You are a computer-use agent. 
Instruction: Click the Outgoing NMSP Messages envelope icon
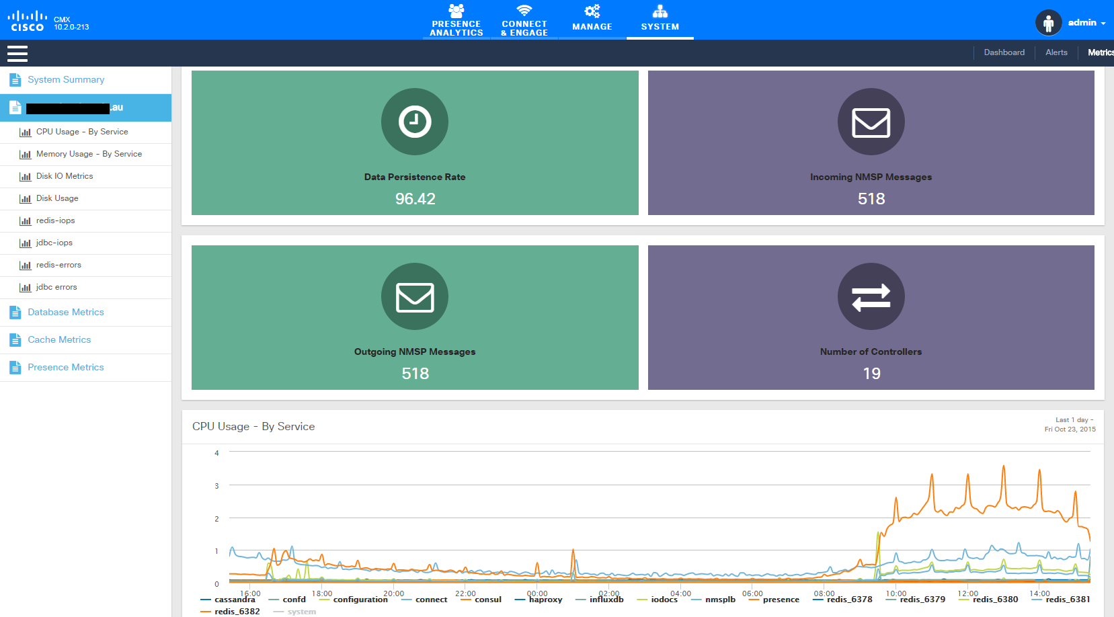[x=415, y=296]
